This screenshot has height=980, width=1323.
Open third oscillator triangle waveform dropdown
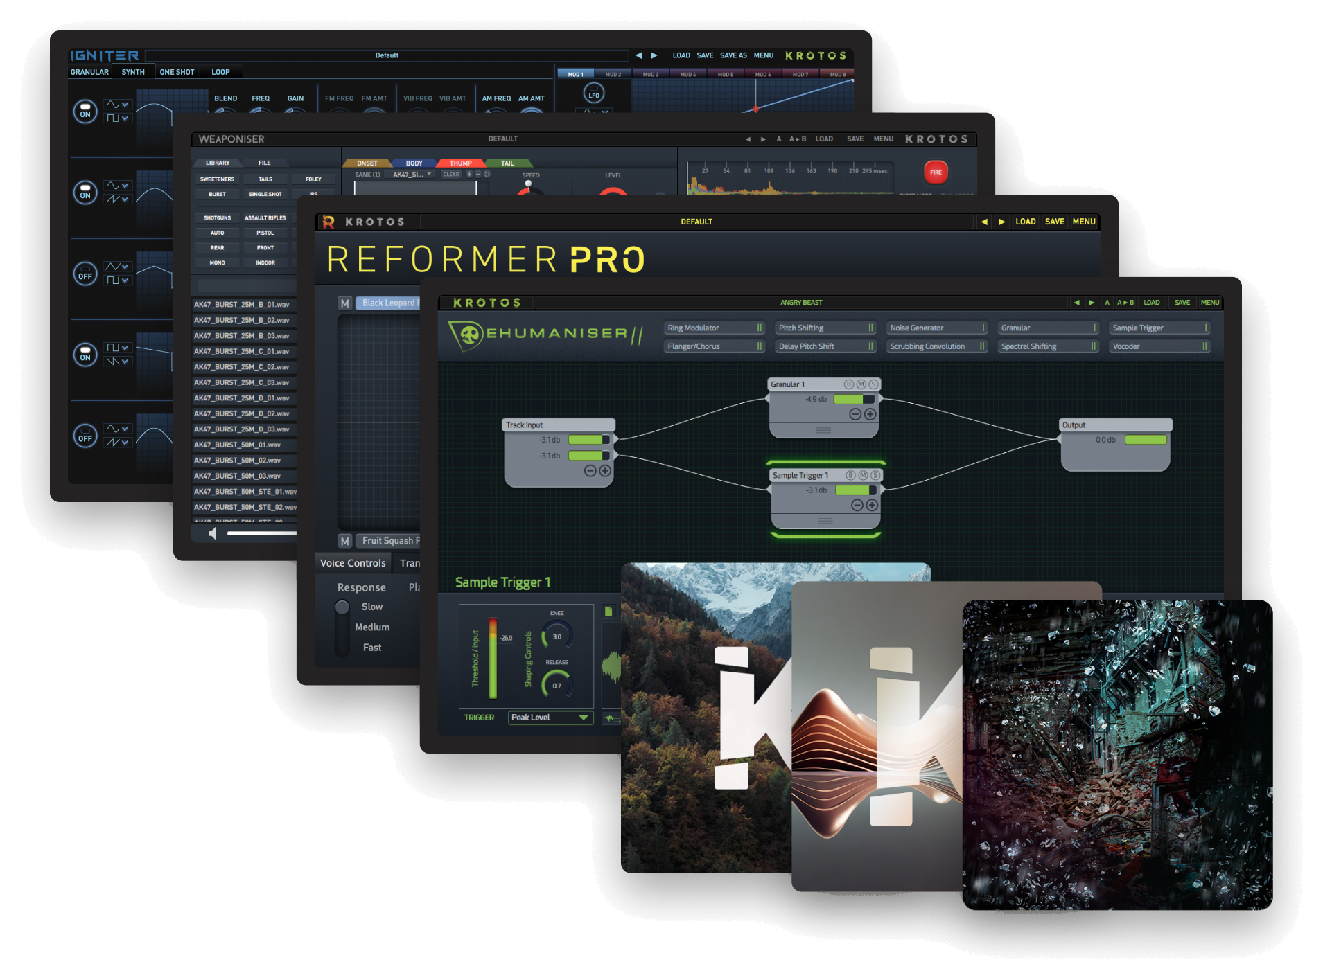(x=117, y=267)
